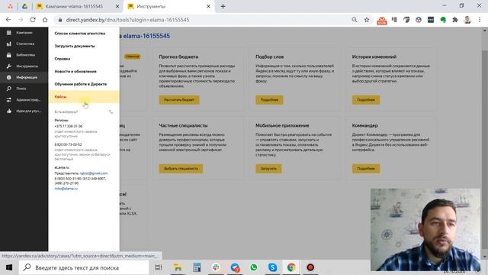
Task: Click the elama.ru email link
Action: (66, 189)
